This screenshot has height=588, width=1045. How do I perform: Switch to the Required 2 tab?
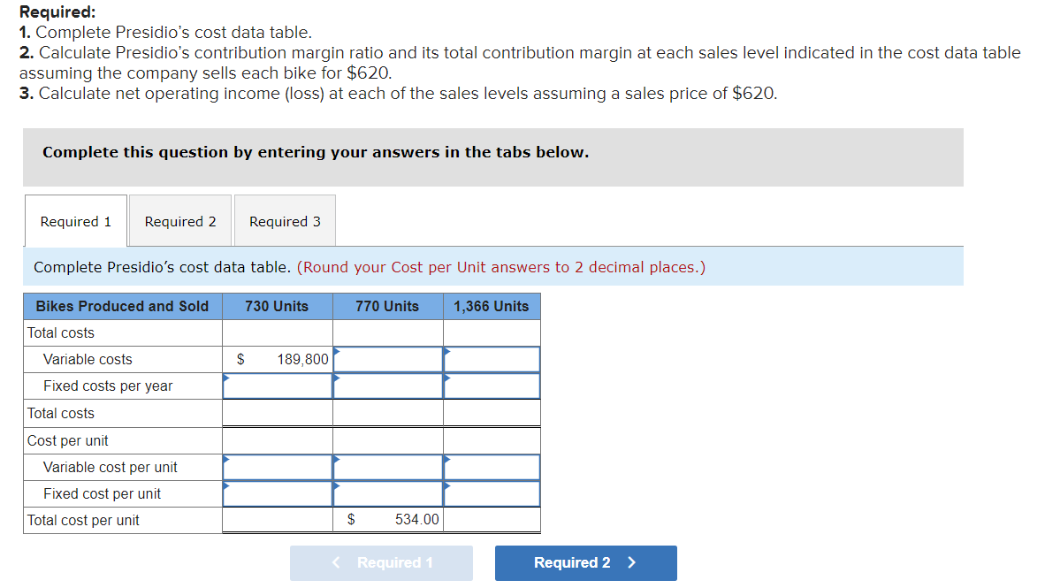click(x=179, y=221)
